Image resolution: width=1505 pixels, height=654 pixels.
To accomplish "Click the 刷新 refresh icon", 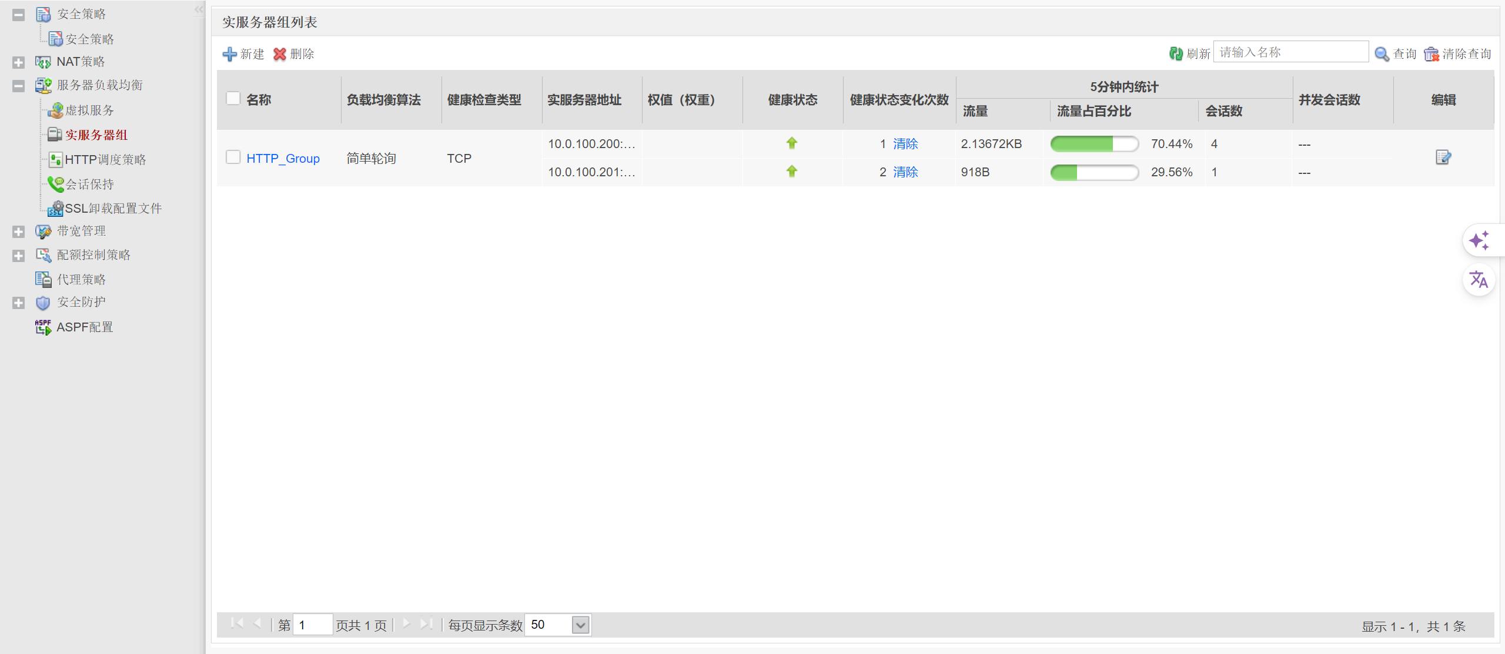I will 1176,54.
